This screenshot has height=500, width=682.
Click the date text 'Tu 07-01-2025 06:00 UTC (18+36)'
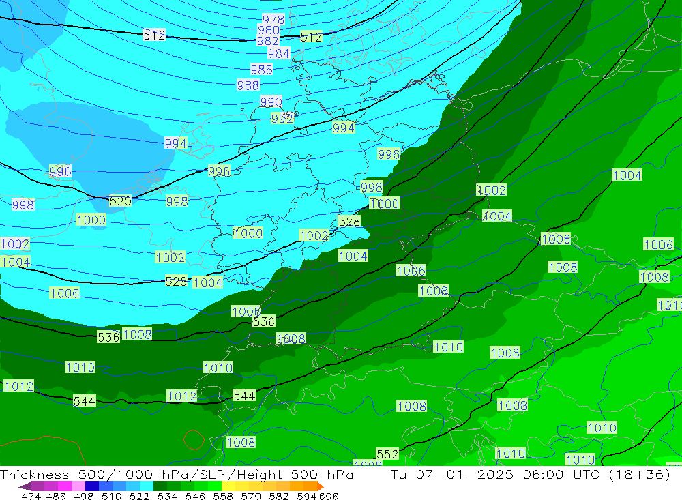coord(530,474)
